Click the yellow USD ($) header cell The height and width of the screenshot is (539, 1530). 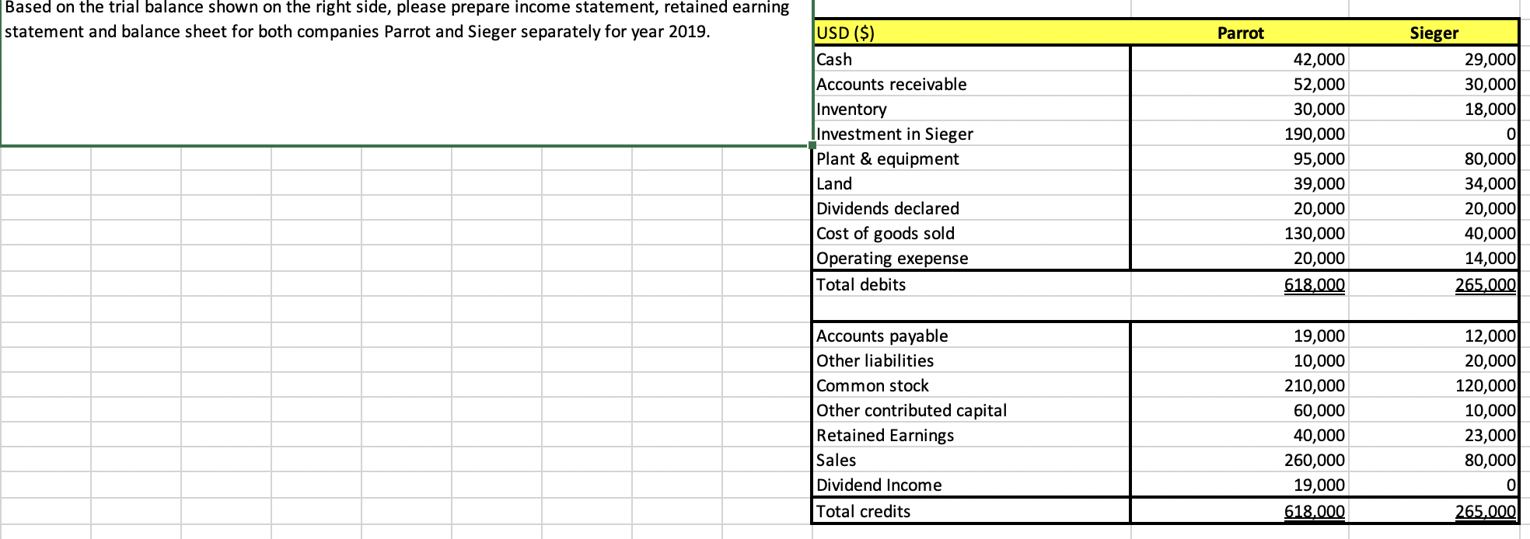972,33
